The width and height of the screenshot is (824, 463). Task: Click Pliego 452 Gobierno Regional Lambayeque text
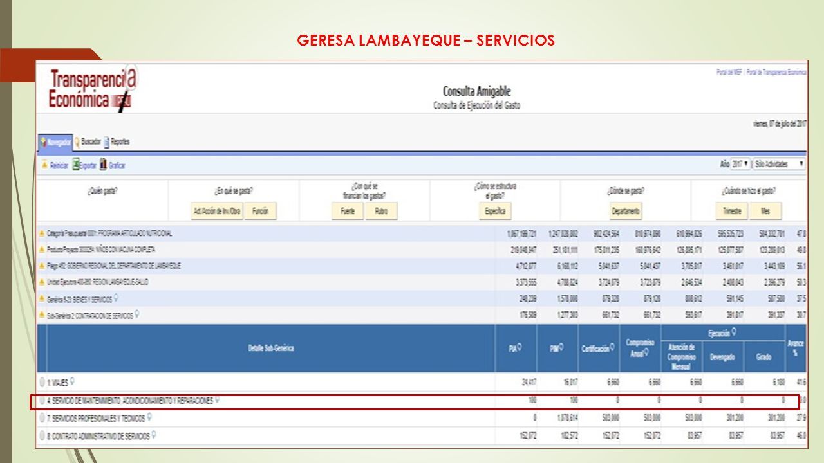[x=114, y=266]
